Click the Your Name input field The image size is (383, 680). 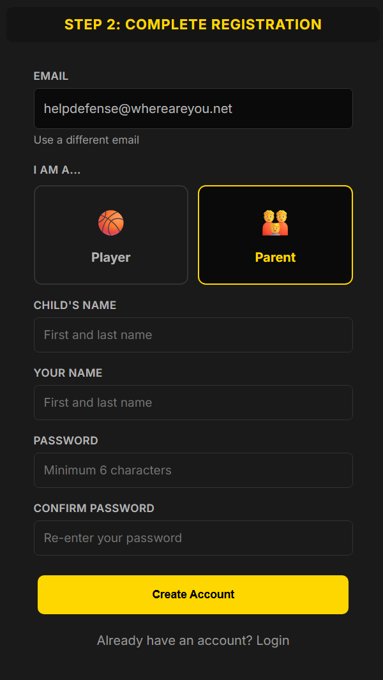[193, 402]
